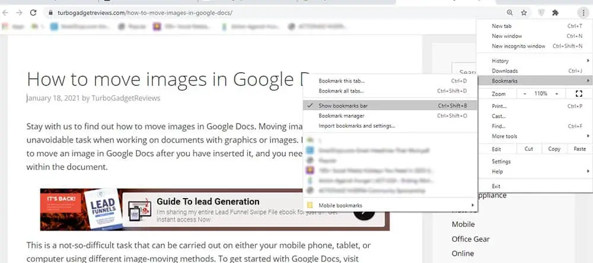The width and height of the screenshot is (593, 263).
Task: Go forward with the browser forward arrow
Action: [x=19, y=13]
